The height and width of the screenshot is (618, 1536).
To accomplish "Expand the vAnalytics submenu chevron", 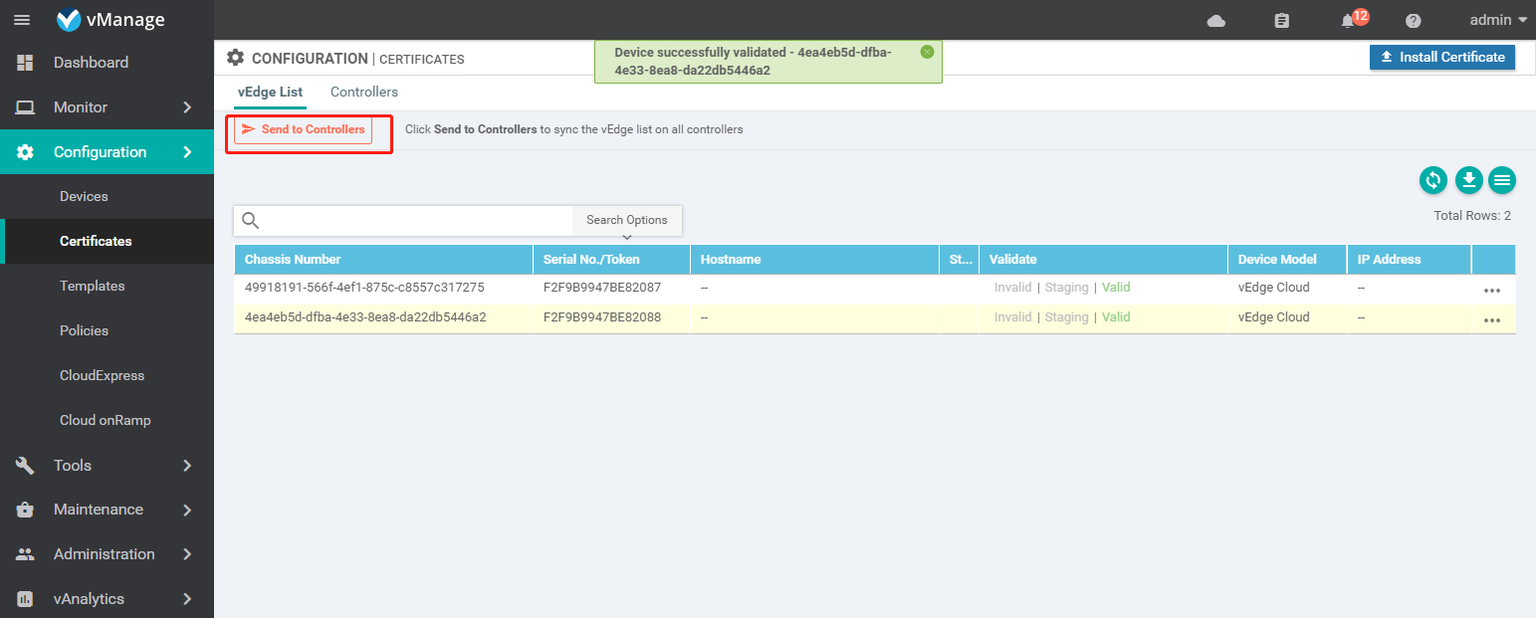I will 187,599.
